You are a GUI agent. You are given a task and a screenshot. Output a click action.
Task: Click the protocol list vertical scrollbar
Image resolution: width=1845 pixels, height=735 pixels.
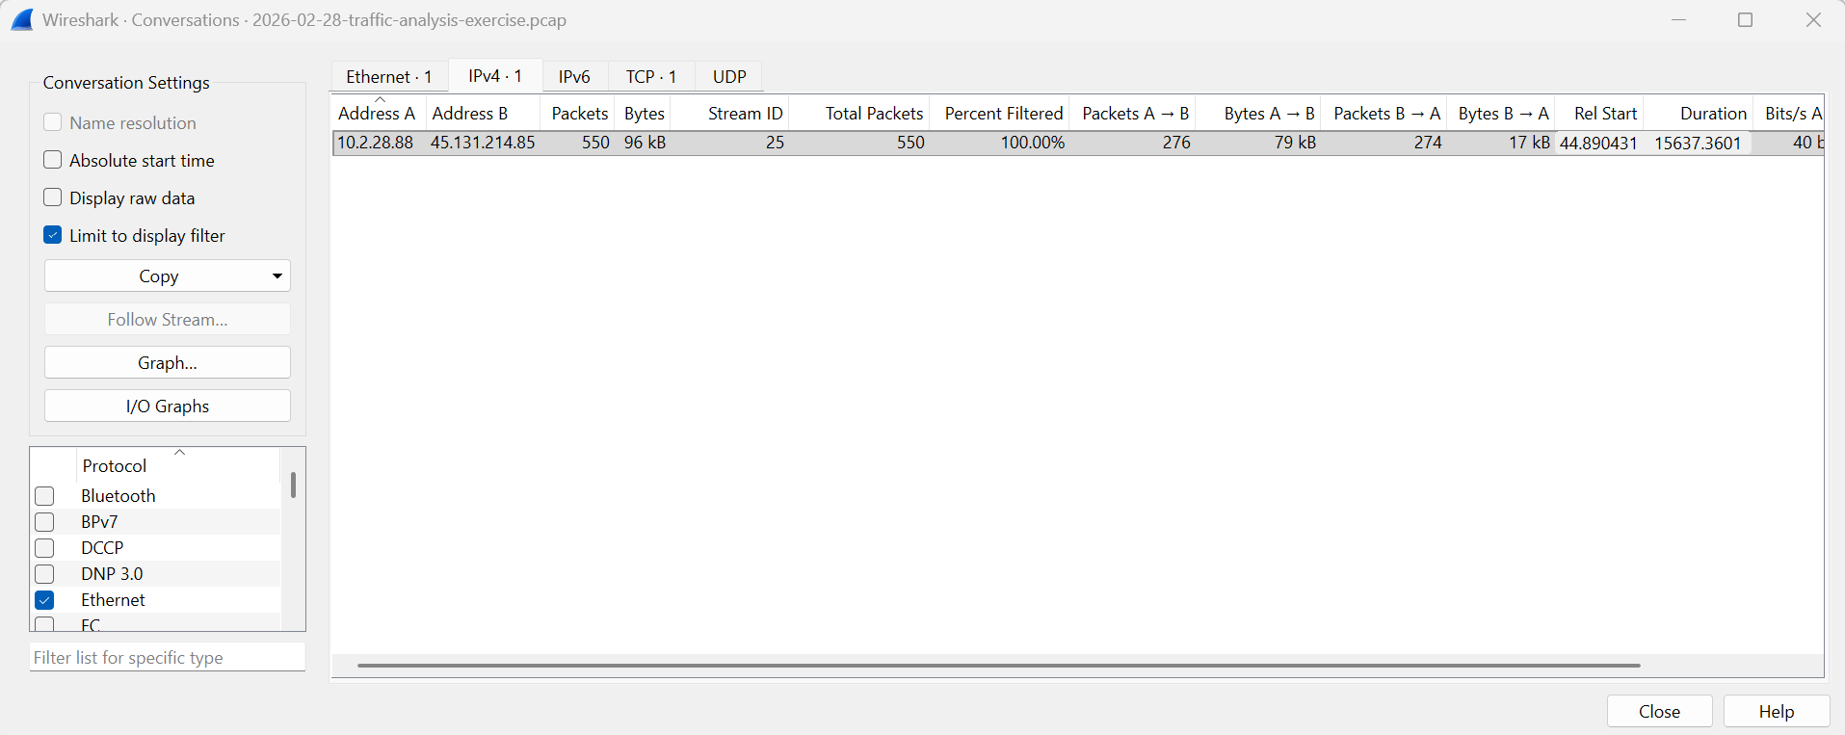coord(293,486)
